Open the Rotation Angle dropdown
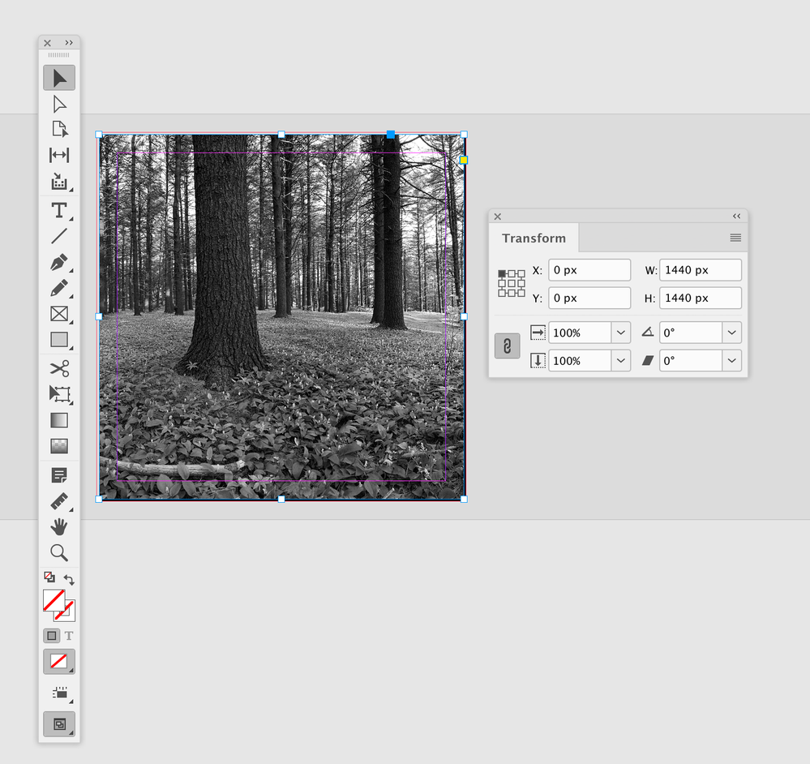 pyautogui.click(x=732, y=333)
